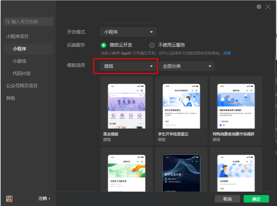Screen dimensions: 277x206
Task: Choose the 美业模版 template thumbnail
Action: (127, 106)
